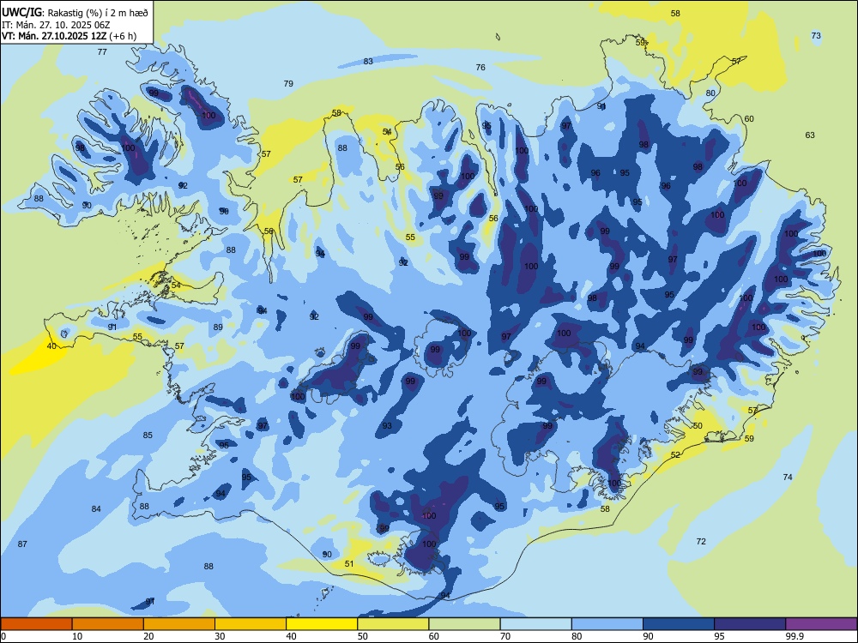Click the value '51' in the yellow patch

coord(349,564)
